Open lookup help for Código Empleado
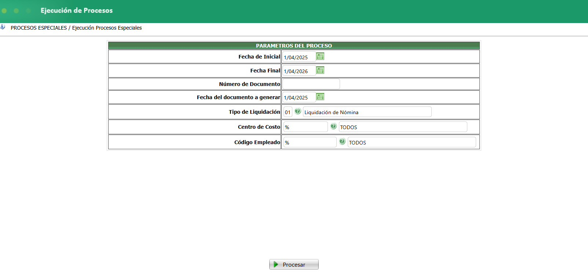Screen dimensions: 588x278 342,142
